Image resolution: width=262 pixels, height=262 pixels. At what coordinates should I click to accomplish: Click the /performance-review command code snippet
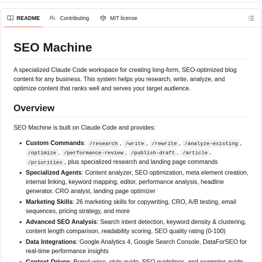93,153
